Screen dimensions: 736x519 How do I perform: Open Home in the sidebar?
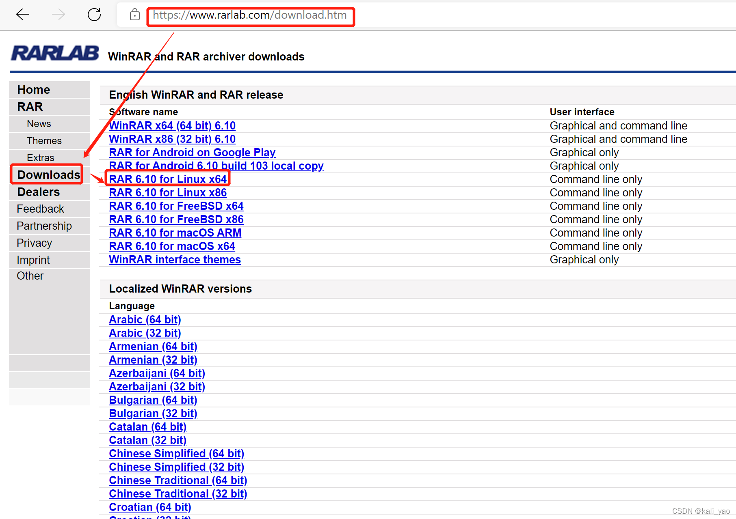click(x=34, y=90)
